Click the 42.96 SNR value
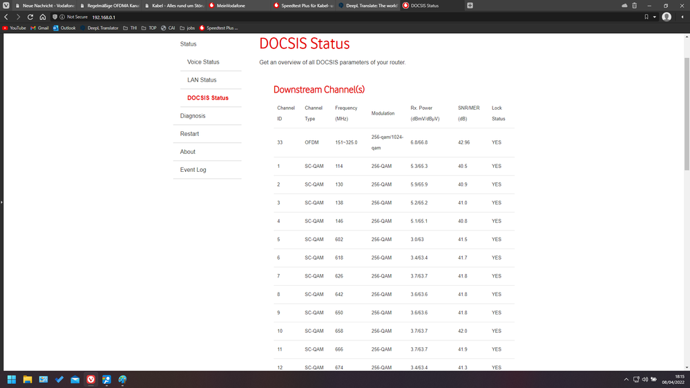The image size is (690, 388). pos(463,142)
